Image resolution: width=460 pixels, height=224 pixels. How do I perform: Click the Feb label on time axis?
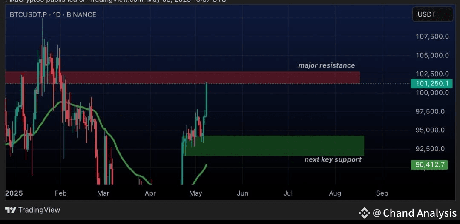coord(61,193)
